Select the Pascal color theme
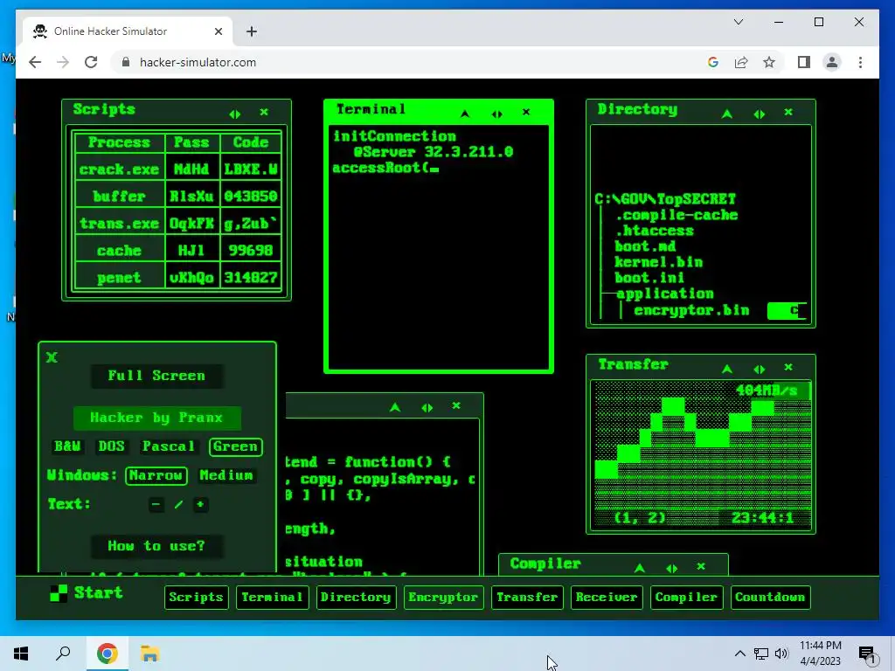895x671 pixels. tap(169, 446)
